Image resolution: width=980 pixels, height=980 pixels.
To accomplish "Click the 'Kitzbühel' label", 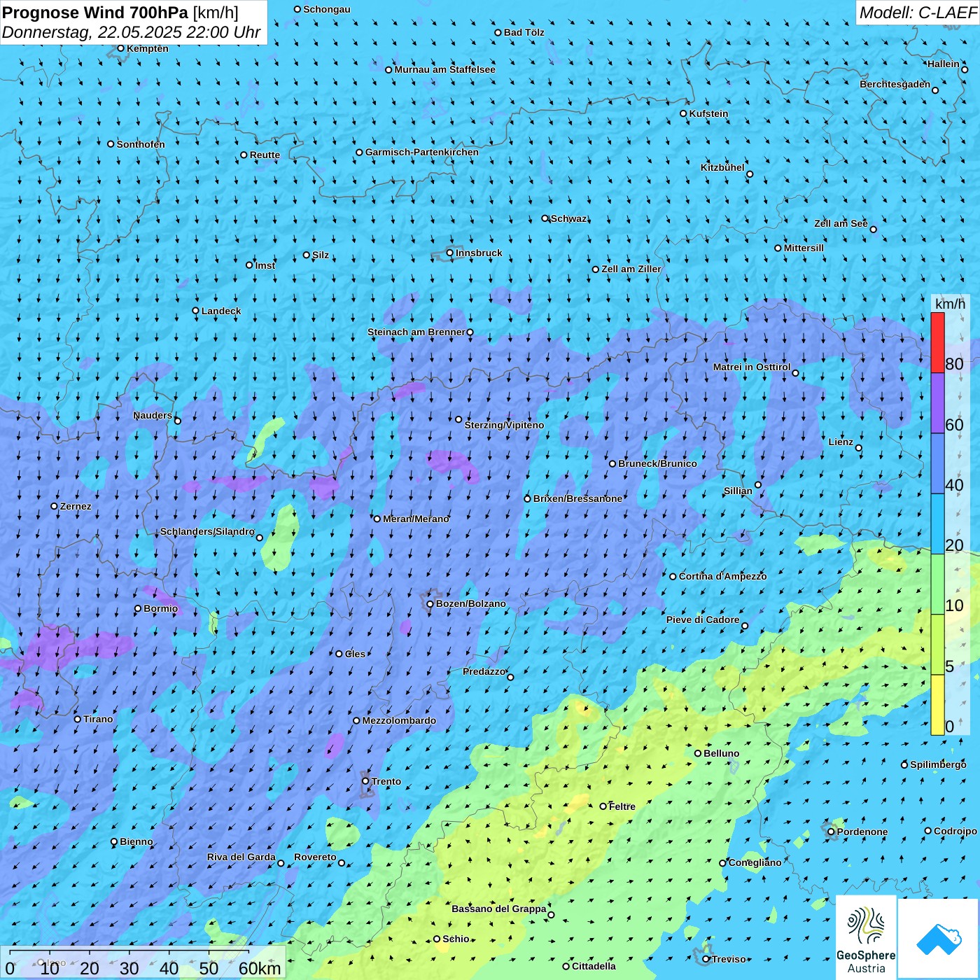I will click(722, 167).
